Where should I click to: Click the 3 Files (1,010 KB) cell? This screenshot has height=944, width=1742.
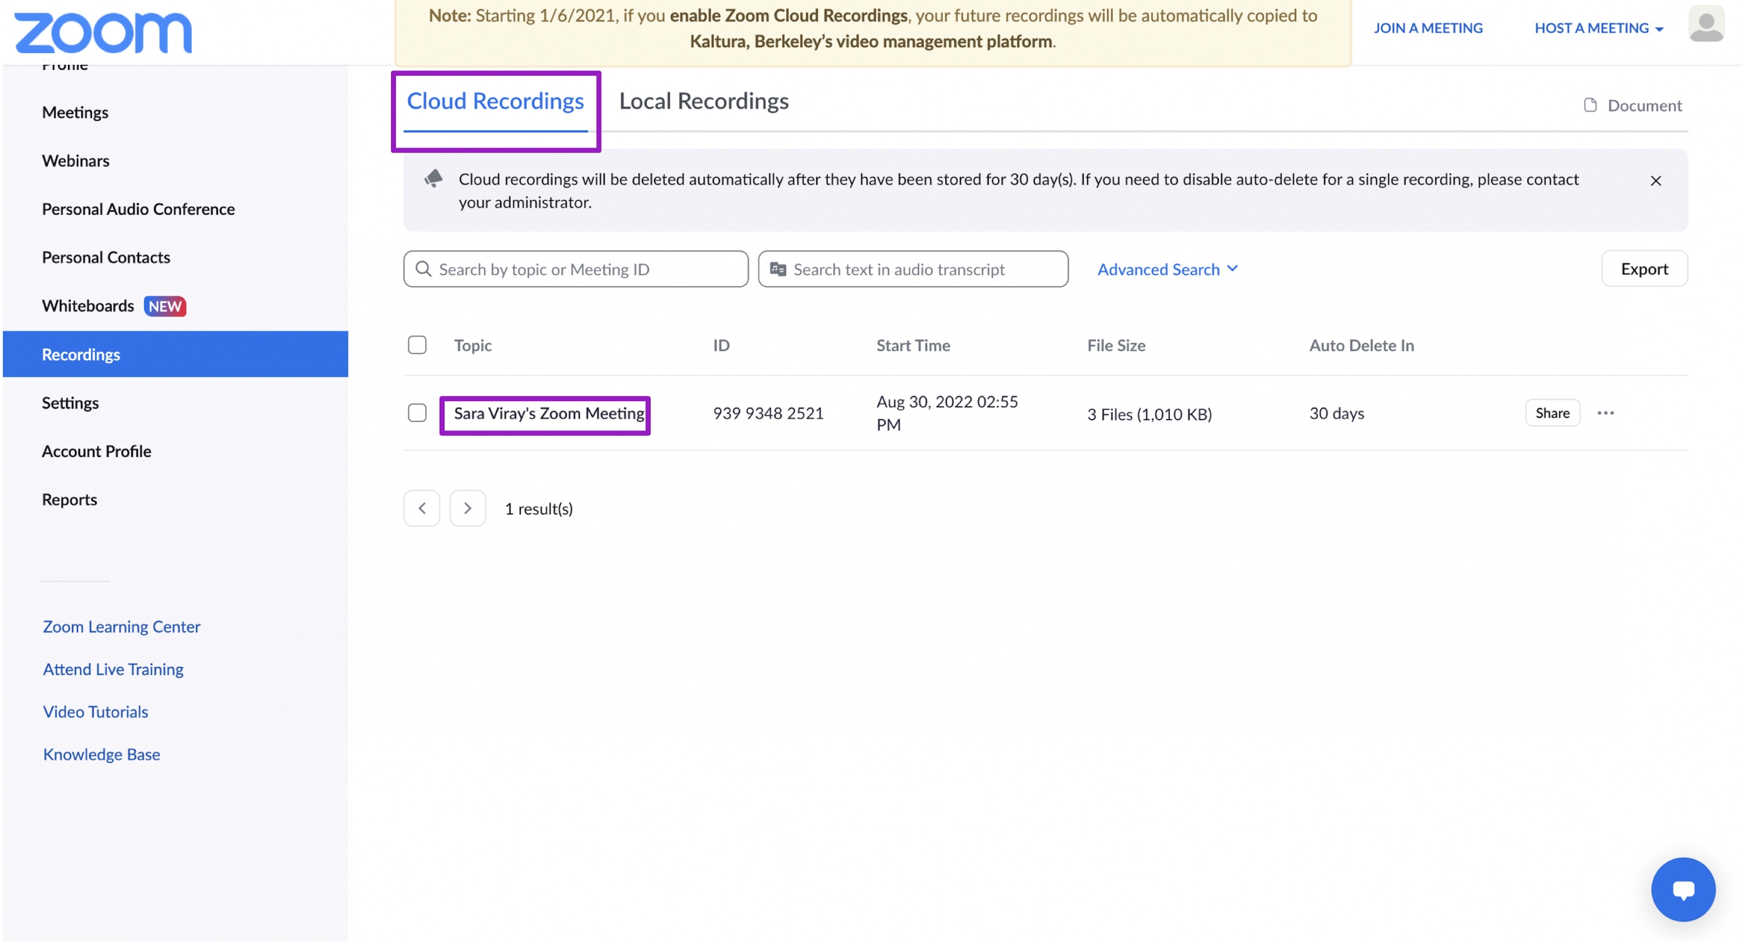click(x=1149, y=414)
